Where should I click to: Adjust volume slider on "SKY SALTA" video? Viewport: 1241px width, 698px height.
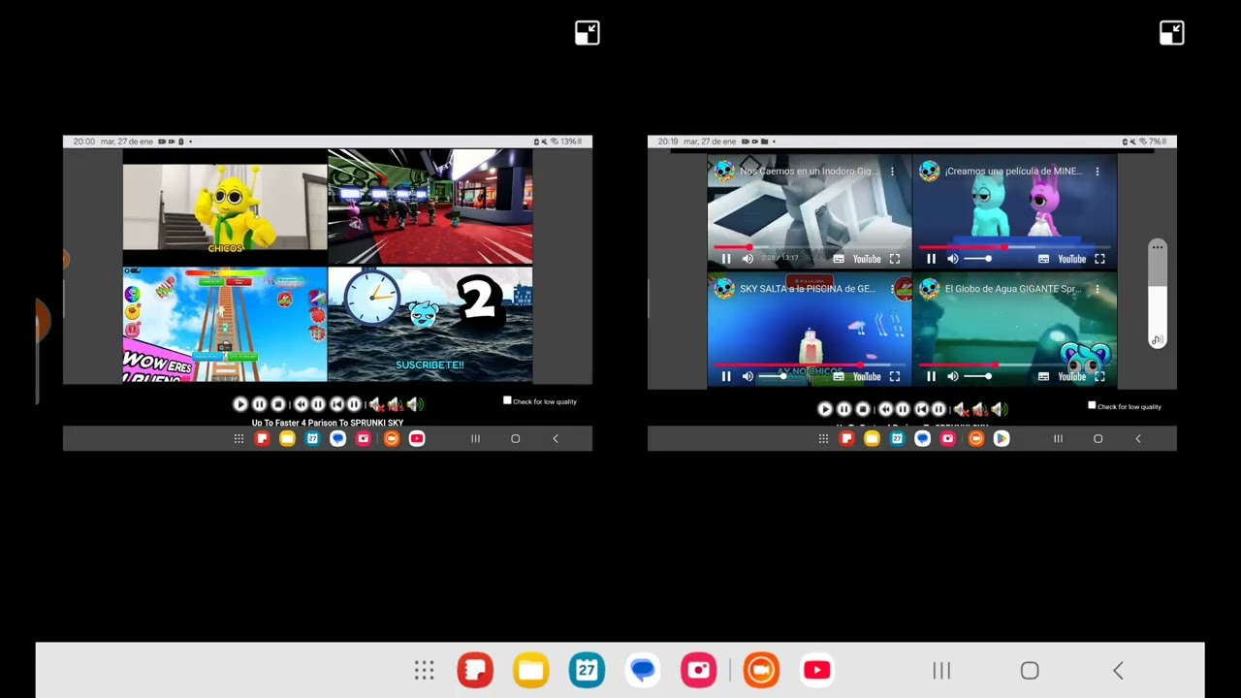pyautogui.click(x=773, y=376)
